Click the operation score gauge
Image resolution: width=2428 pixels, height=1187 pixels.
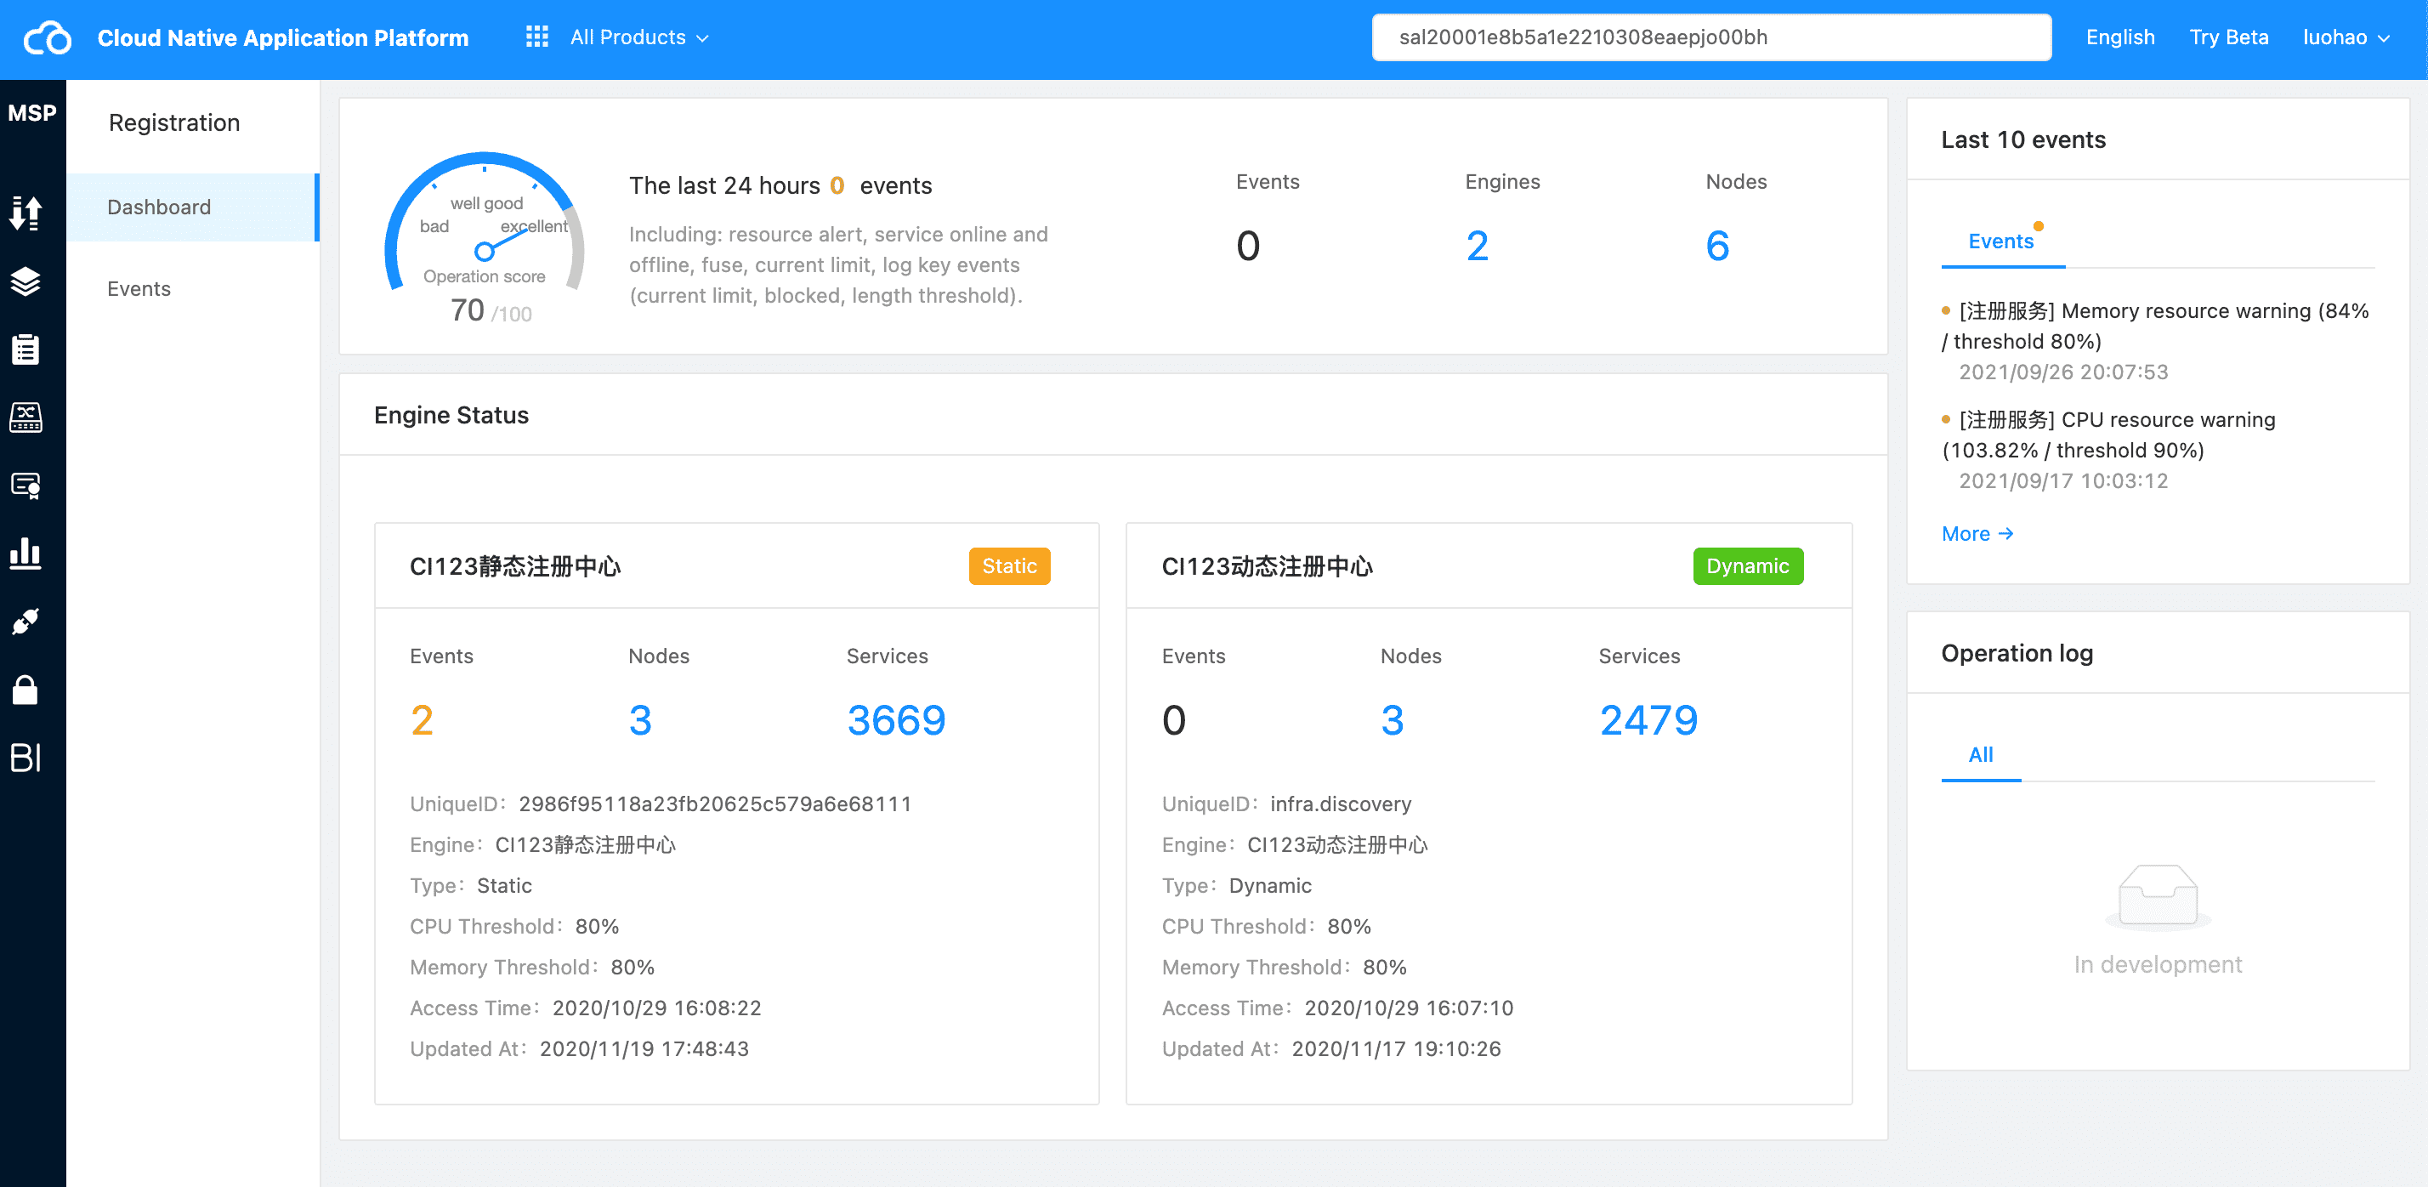(485, 237)
